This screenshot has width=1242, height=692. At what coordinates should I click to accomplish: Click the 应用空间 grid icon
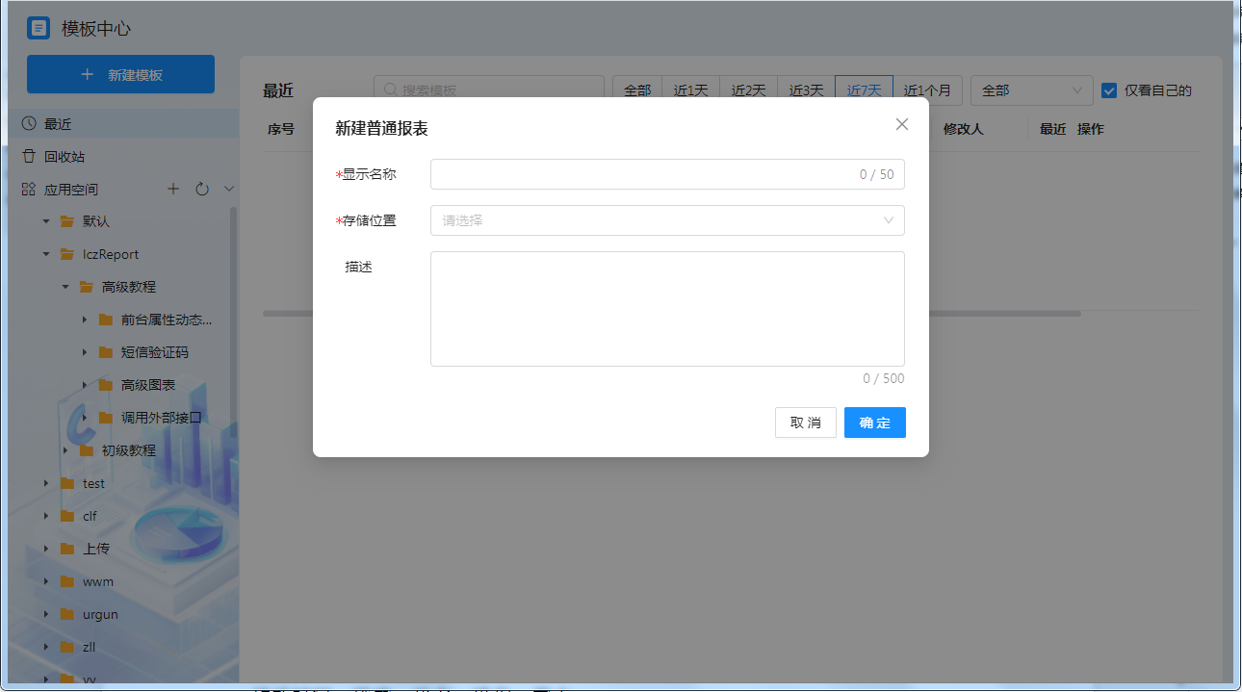[29, 190]
